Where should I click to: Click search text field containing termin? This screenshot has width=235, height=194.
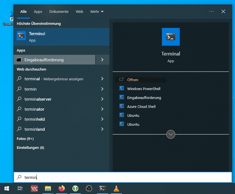coord(123,177)
